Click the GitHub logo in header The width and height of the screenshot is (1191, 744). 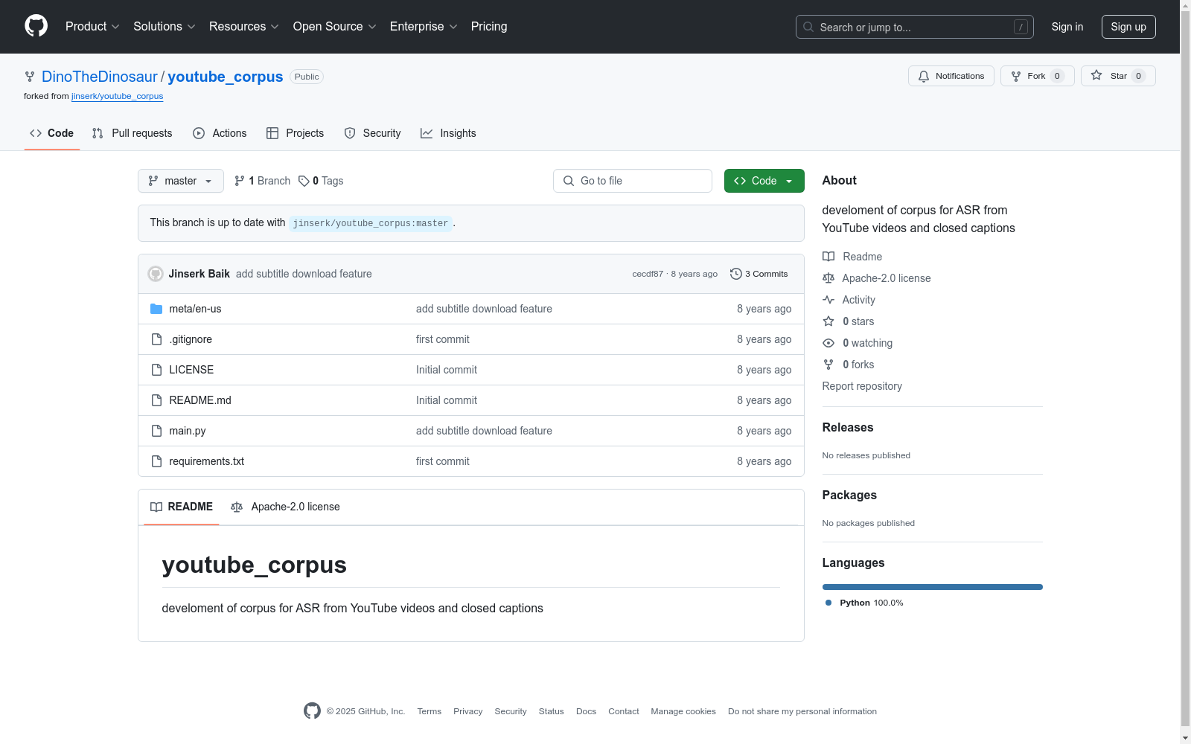(36, 26)
